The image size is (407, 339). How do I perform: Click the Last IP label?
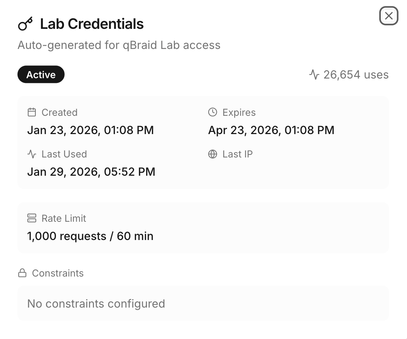[237, 154]
